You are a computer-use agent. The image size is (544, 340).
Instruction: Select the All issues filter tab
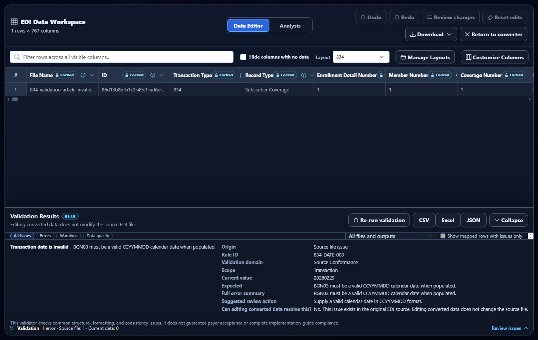pyautogui.click(x=22, y=236)
